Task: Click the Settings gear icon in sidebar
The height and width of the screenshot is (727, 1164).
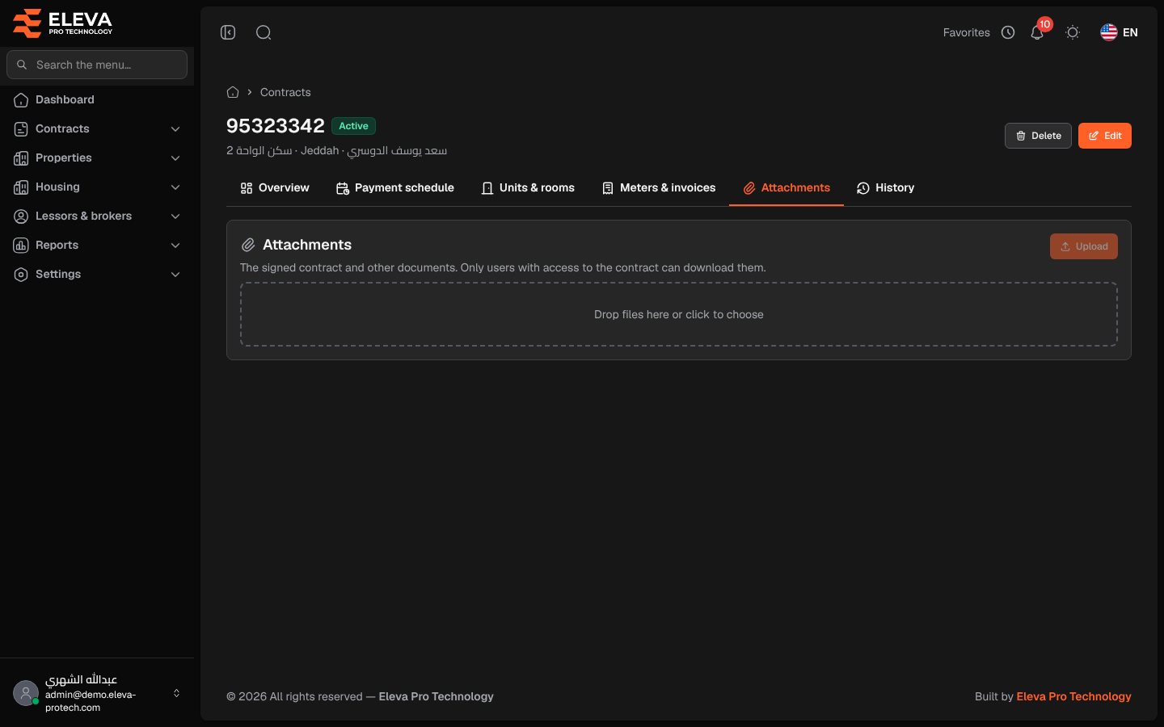Action: point(21,275)
